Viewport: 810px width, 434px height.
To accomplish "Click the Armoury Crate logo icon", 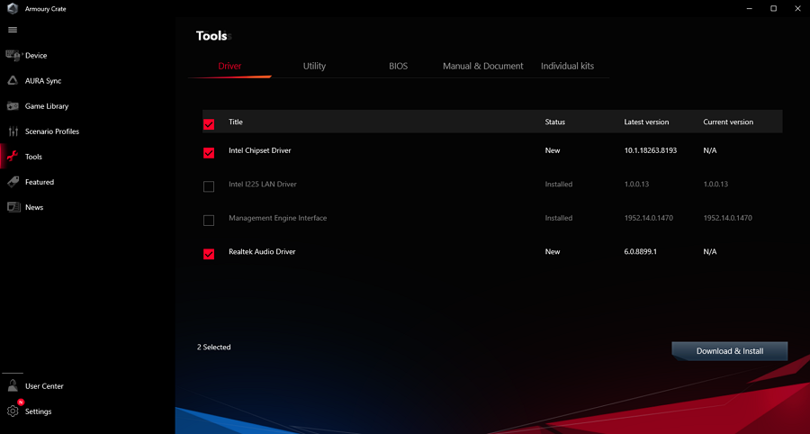I will [13, 9].
